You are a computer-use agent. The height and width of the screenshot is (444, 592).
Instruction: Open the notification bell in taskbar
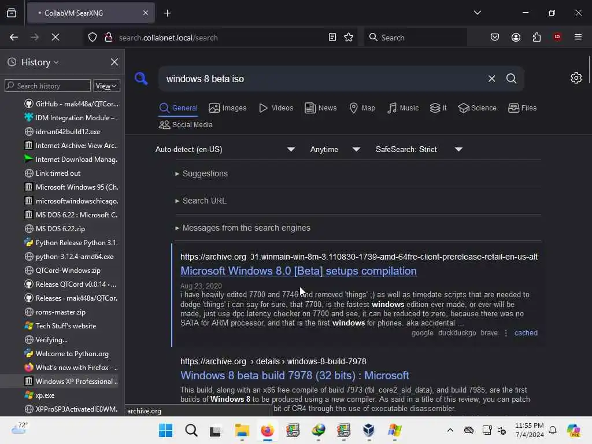553,430
